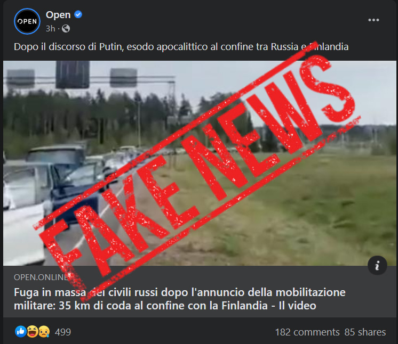The width and height of the screenshot is (398, 344).
Task: Click the Haha laughing reaction emoji
Action: (33, 332)
